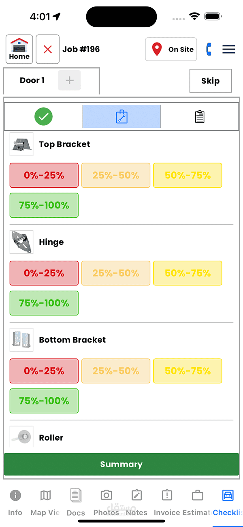Screen dimensions: 243x527
Task: Tap the blue phone call icon
Action: (209, 49)
